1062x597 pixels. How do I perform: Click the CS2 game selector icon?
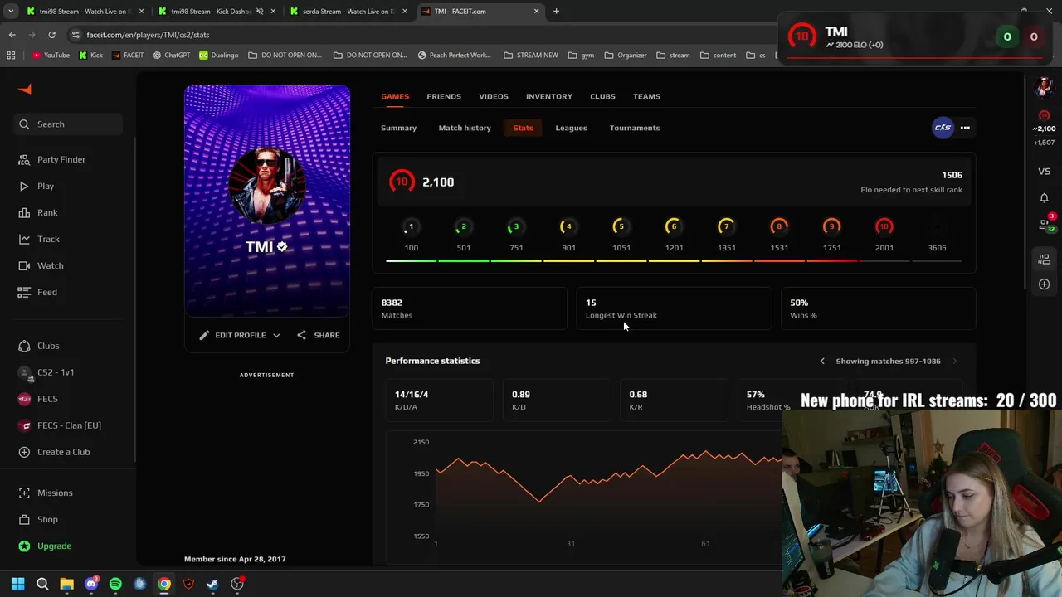click(943, 128)
